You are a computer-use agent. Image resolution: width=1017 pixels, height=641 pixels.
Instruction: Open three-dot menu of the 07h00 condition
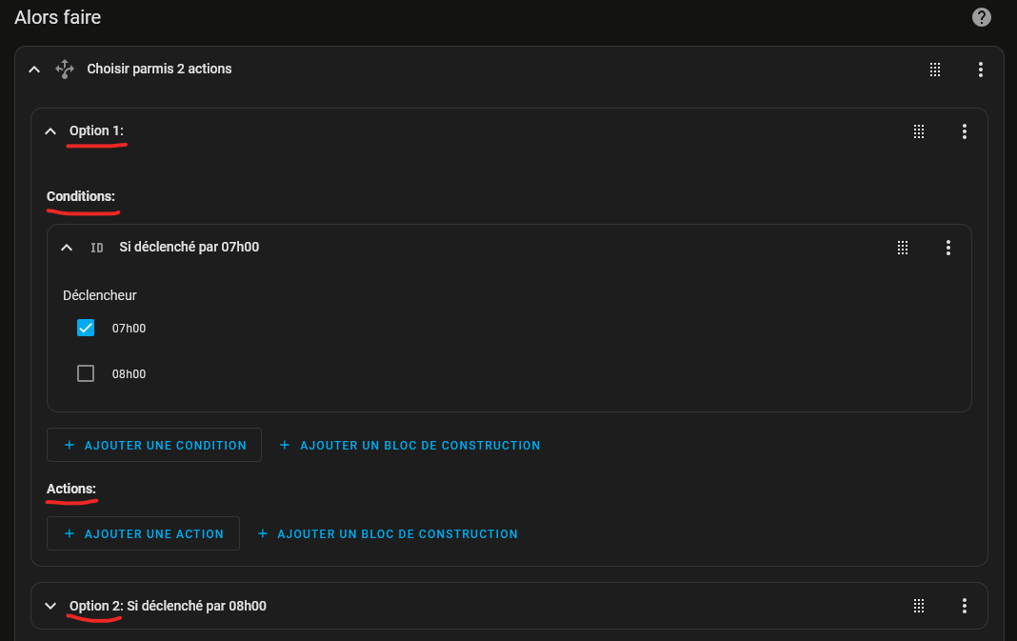point(948,248)
